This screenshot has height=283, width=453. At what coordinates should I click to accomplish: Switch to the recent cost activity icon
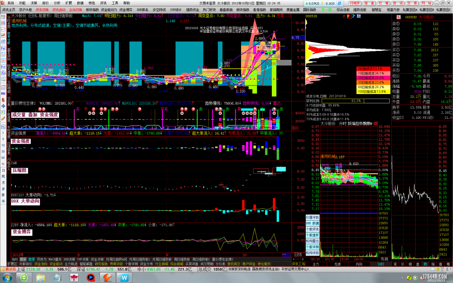click(354, 16)
